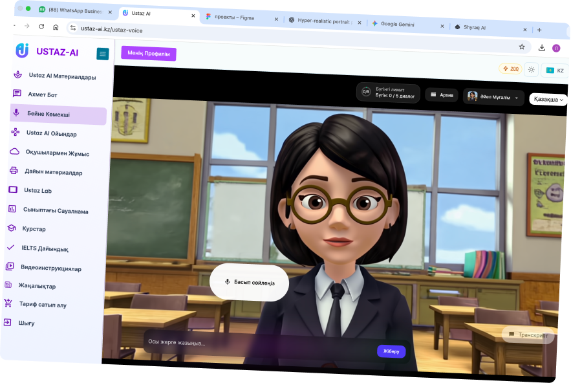This screenshot has width=571, height=383.
Task: Open browser downloads icon
Action: 541,47
